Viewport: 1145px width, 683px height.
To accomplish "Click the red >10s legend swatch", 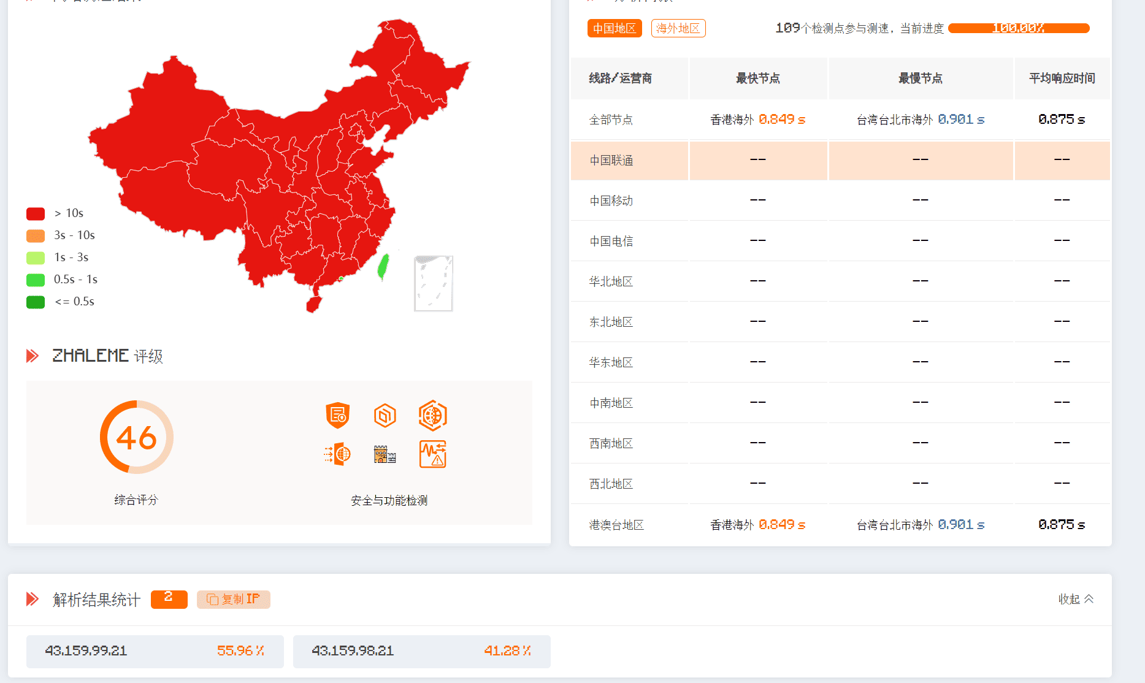I will 36,213.
